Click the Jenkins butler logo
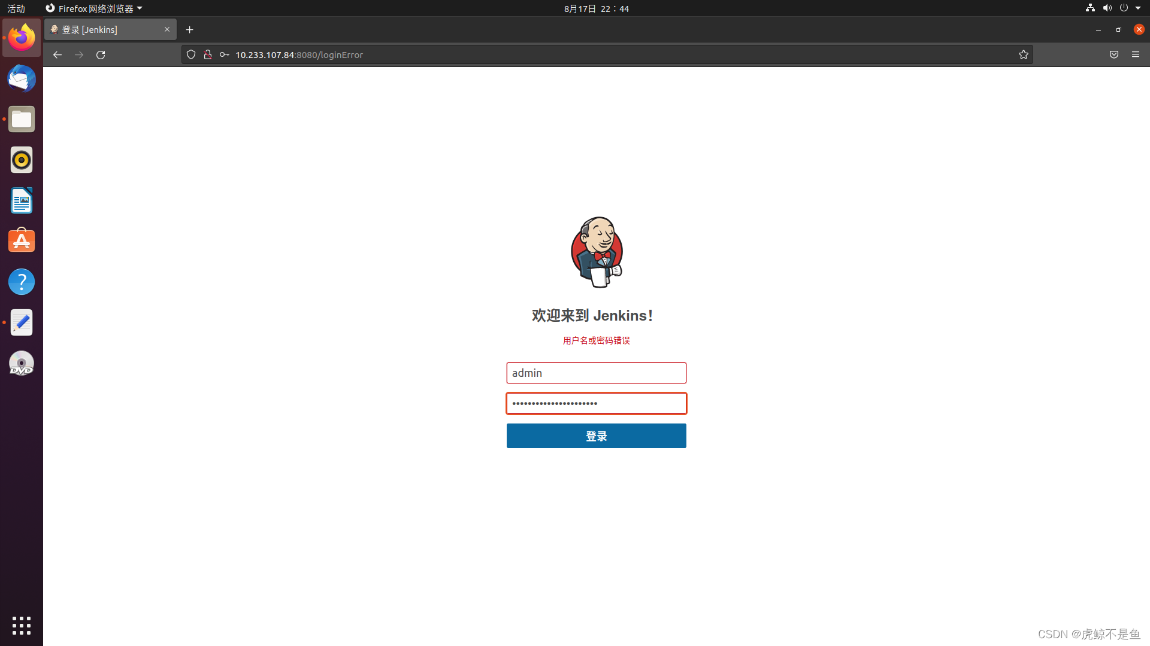This screenshot has width=1150, height=646. [x=597, y=252]
